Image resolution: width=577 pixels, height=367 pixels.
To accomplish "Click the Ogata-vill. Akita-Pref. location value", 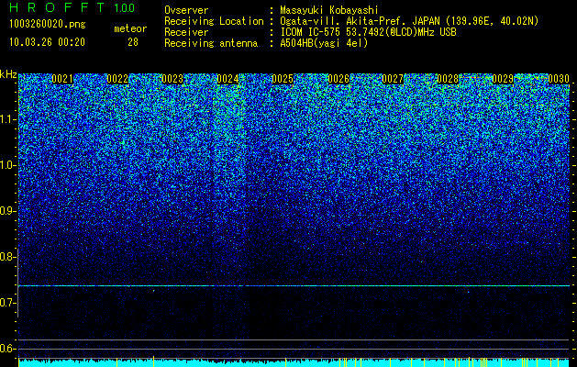I will coord(409,21).
